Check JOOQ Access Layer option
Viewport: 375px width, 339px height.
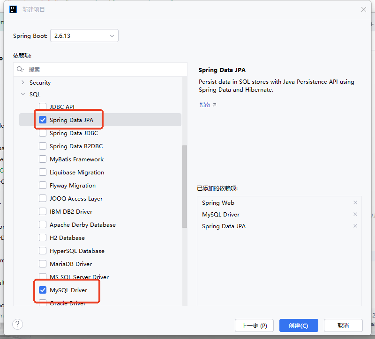[43, 198]
